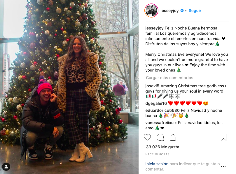Open comments via speech bubble icon
236x174 pixels.
[x=160, y=137]
